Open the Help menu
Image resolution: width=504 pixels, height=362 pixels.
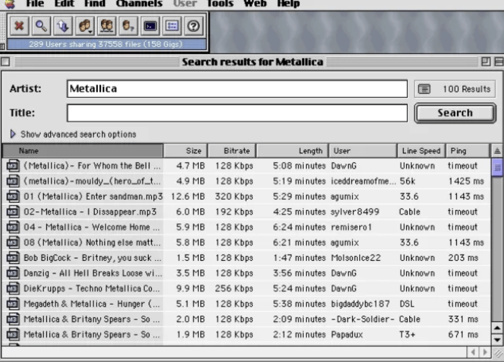[x=289, y=4]
